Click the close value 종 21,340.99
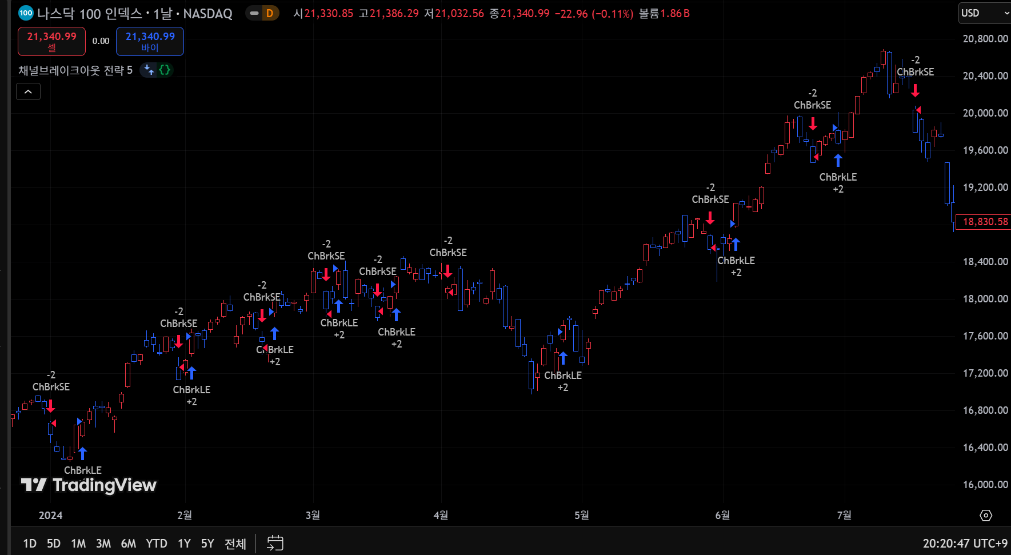Viewport: 1011px width, 555px height. pyautogui.click(x=520, y=14)
